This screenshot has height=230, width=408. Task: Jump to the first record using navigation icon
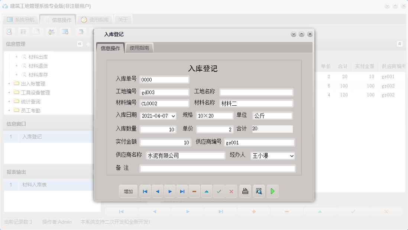click(x=145, y=191)
